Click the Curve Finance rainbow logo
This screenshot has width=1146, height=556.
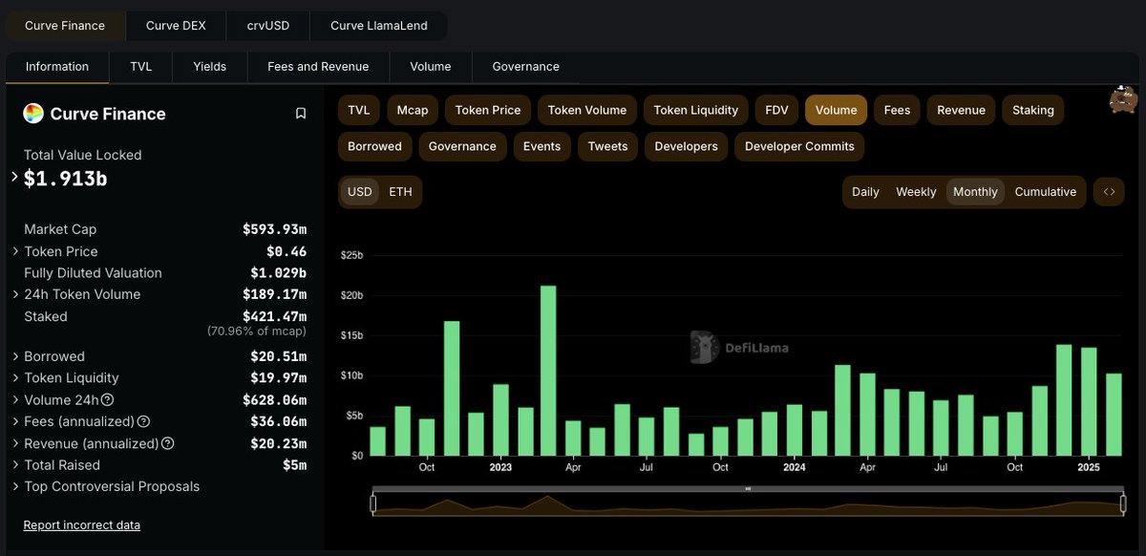33,114
